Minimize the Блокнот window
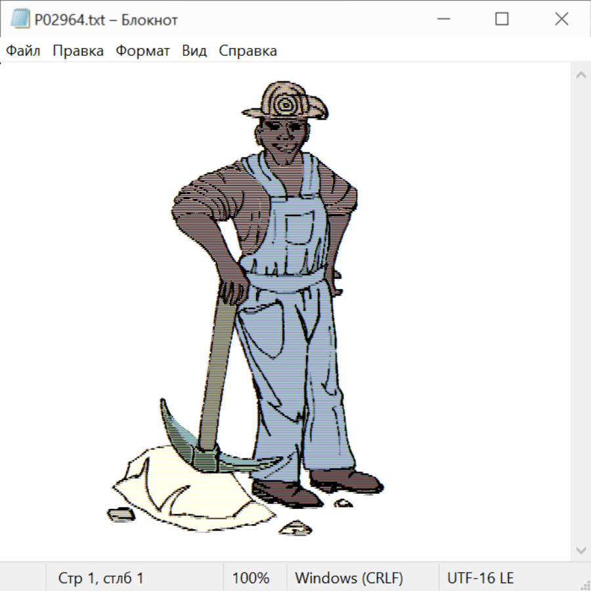591x591 pixels. (442, 20)
